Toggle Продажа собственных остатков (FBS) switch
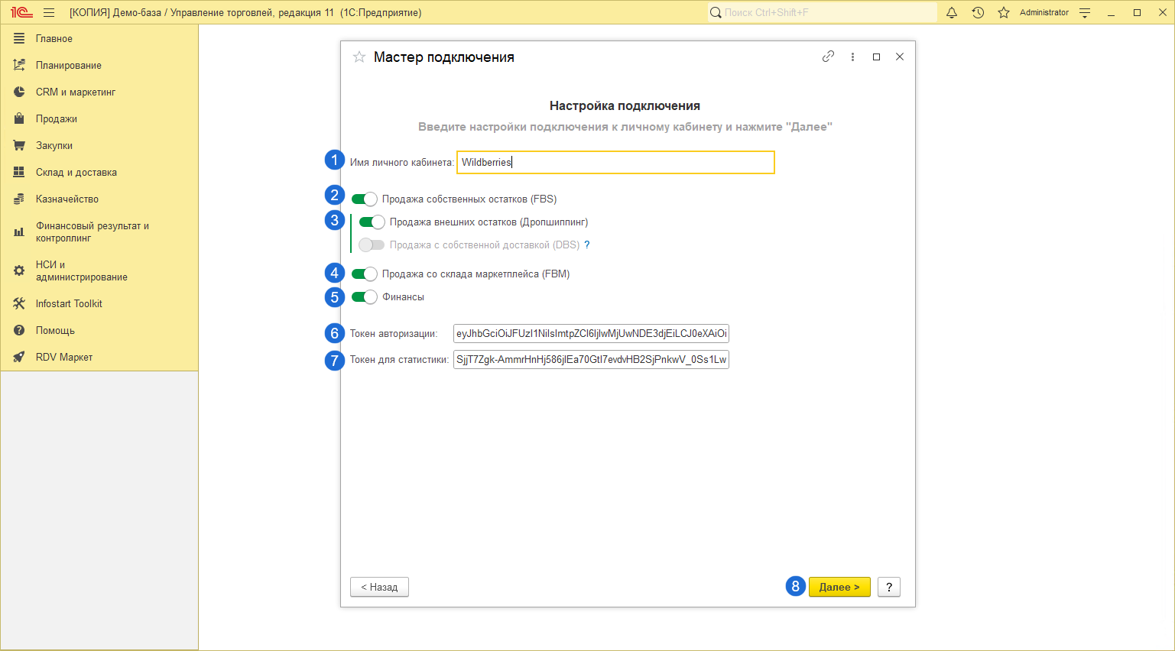The height and width of the screenshot is (651, 1175). (365, 199)
